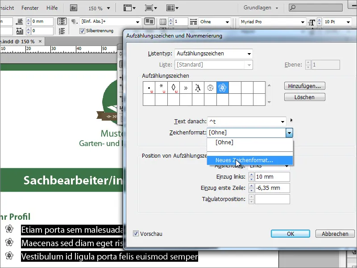This screenshot has height=268, width=357.
Task: Click the span columns icon
Action: click(x=193, y=21)
